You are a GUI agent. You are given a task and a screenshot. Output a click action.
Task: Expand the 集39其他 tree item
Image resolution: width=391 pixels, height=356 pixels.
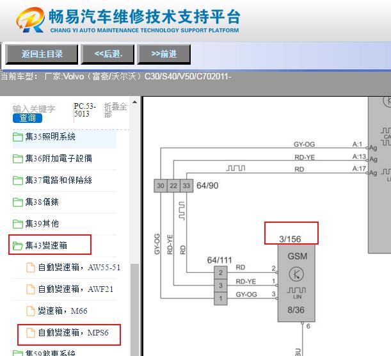42,223
